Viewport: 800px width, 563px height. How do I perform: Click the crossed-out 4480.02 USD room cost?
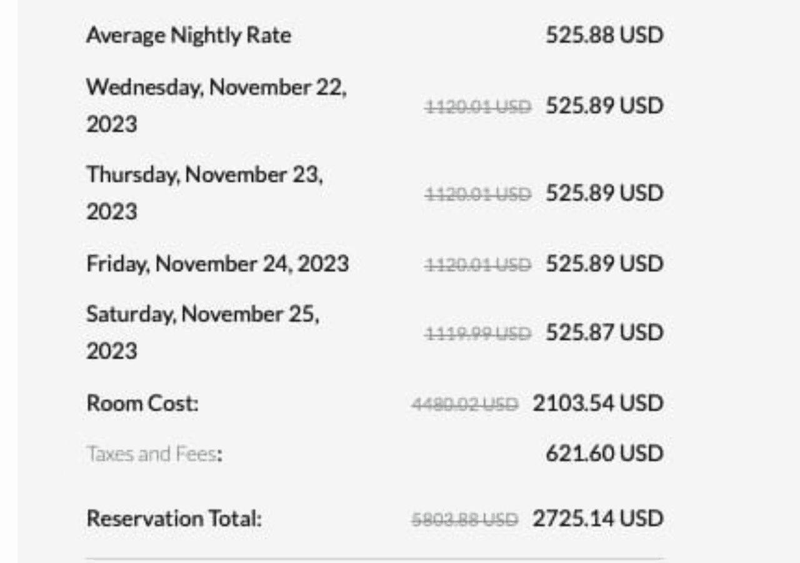(464, 405)
